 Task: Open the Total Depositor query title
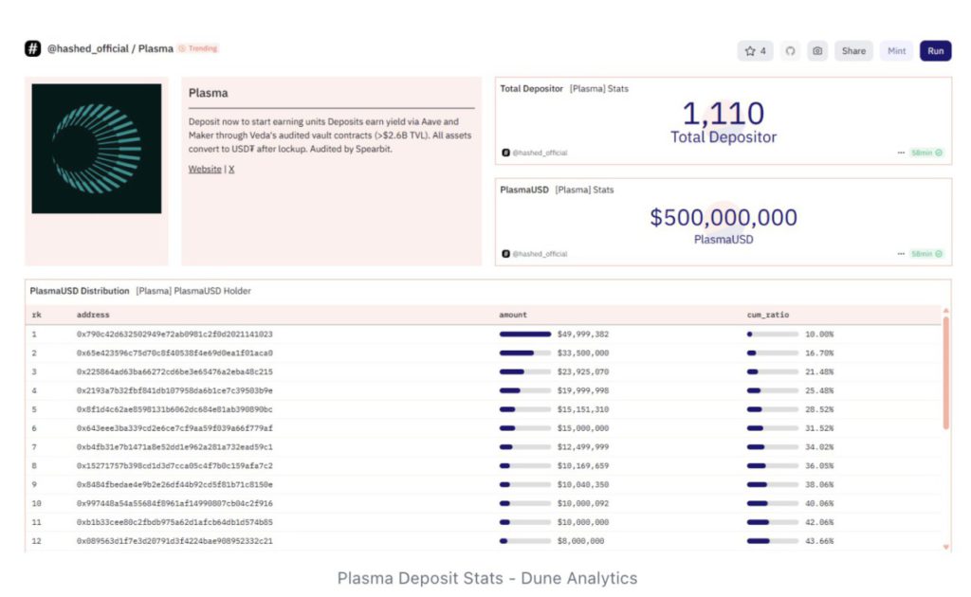click(x=531, y=88)
